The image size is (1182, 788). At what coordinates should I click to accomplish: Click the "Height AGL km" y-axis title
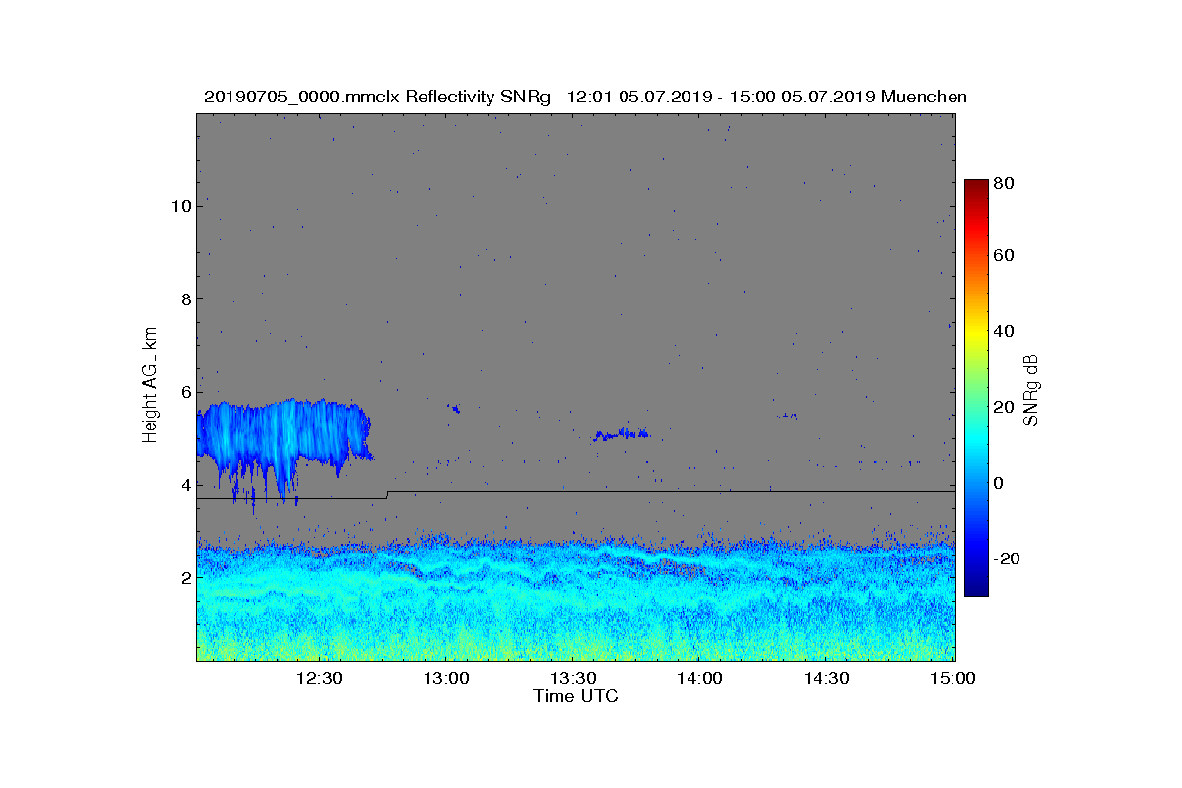pos(150,385)
